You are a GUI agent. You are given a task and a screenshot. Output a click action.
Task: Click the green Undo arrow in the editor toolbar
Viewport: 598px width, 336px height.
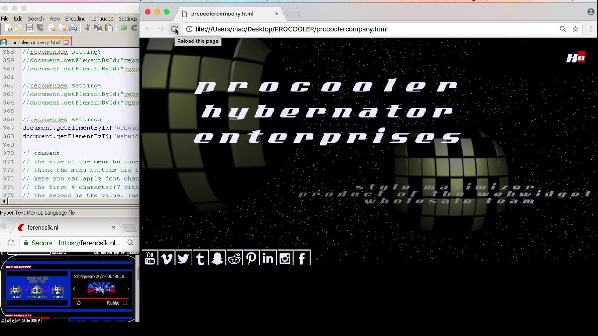[123, 28]
